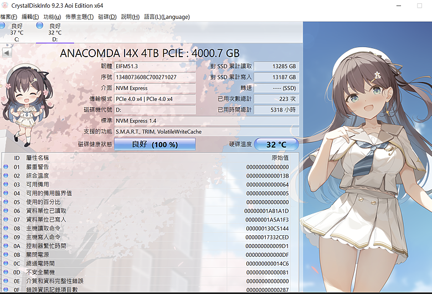The width and height of the screenshot is (432, 294).
Task: Open the 語言(L)(Language) menu
Action: (167, 17)
